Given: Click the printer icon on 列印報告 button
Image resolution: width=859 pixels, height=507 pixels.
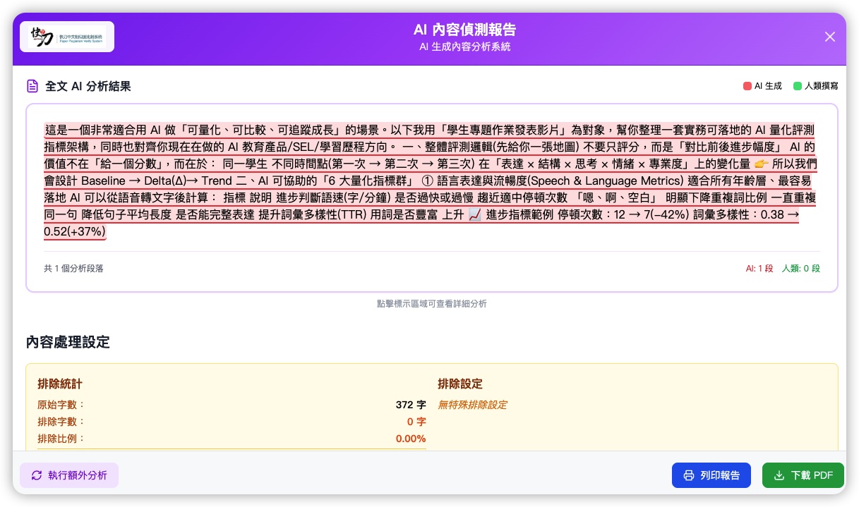Looking at the screenshot, I should (689, 475).
